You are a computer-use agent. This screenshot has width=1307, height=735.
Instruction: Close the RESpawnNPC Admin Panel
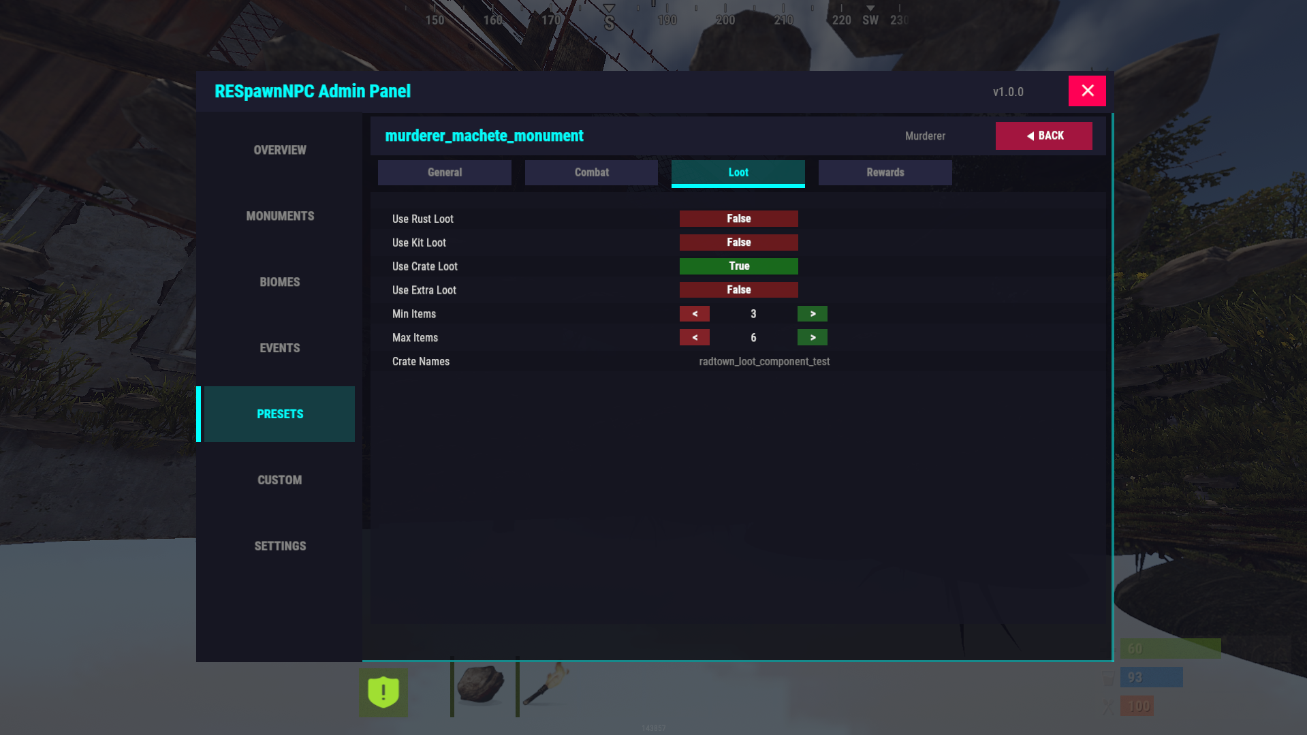click(1086, 91)
